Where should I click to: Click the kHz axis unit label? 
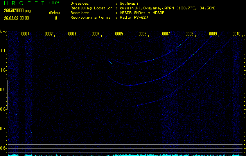tap(4, 31)
